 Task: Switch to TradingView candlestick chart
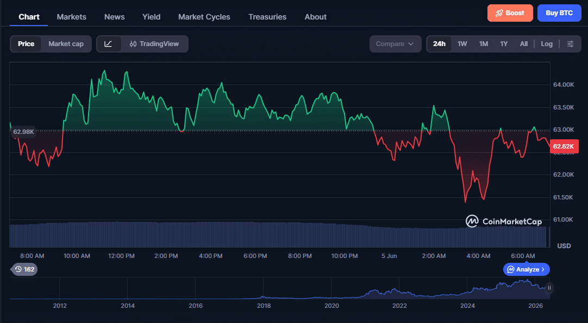[154, 44]
